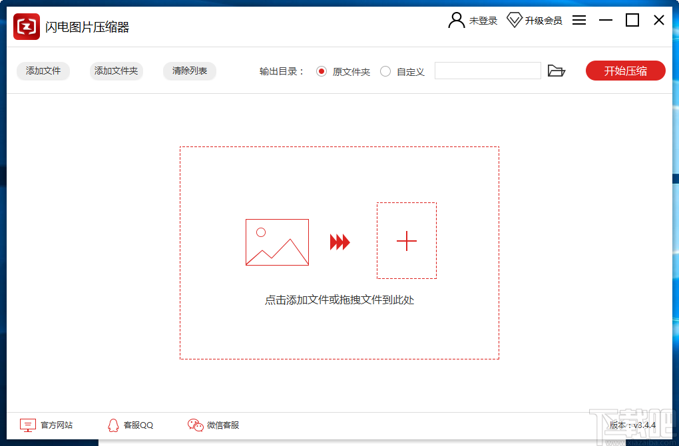Click the user account person icon
This screenshot has height=446, width=679.
pos(455,20)
